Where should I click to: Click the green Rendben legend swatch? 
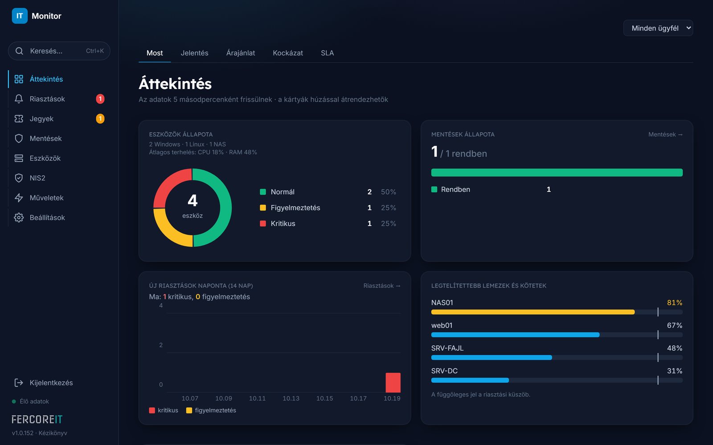tap(434, 190)
